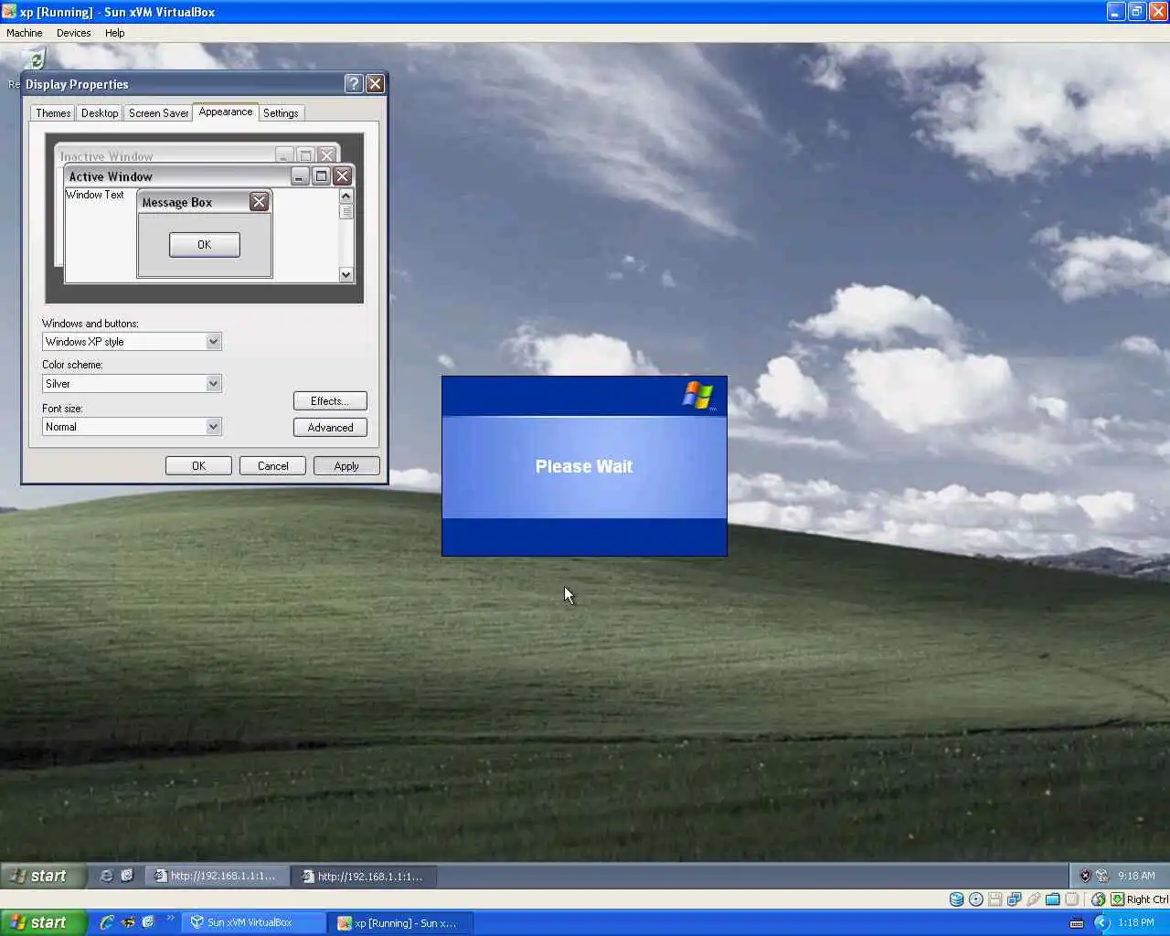Click the host middle quick launch icon
Image resolution: width=1170 pixels, height=936 pixels.
coord(129,922)
